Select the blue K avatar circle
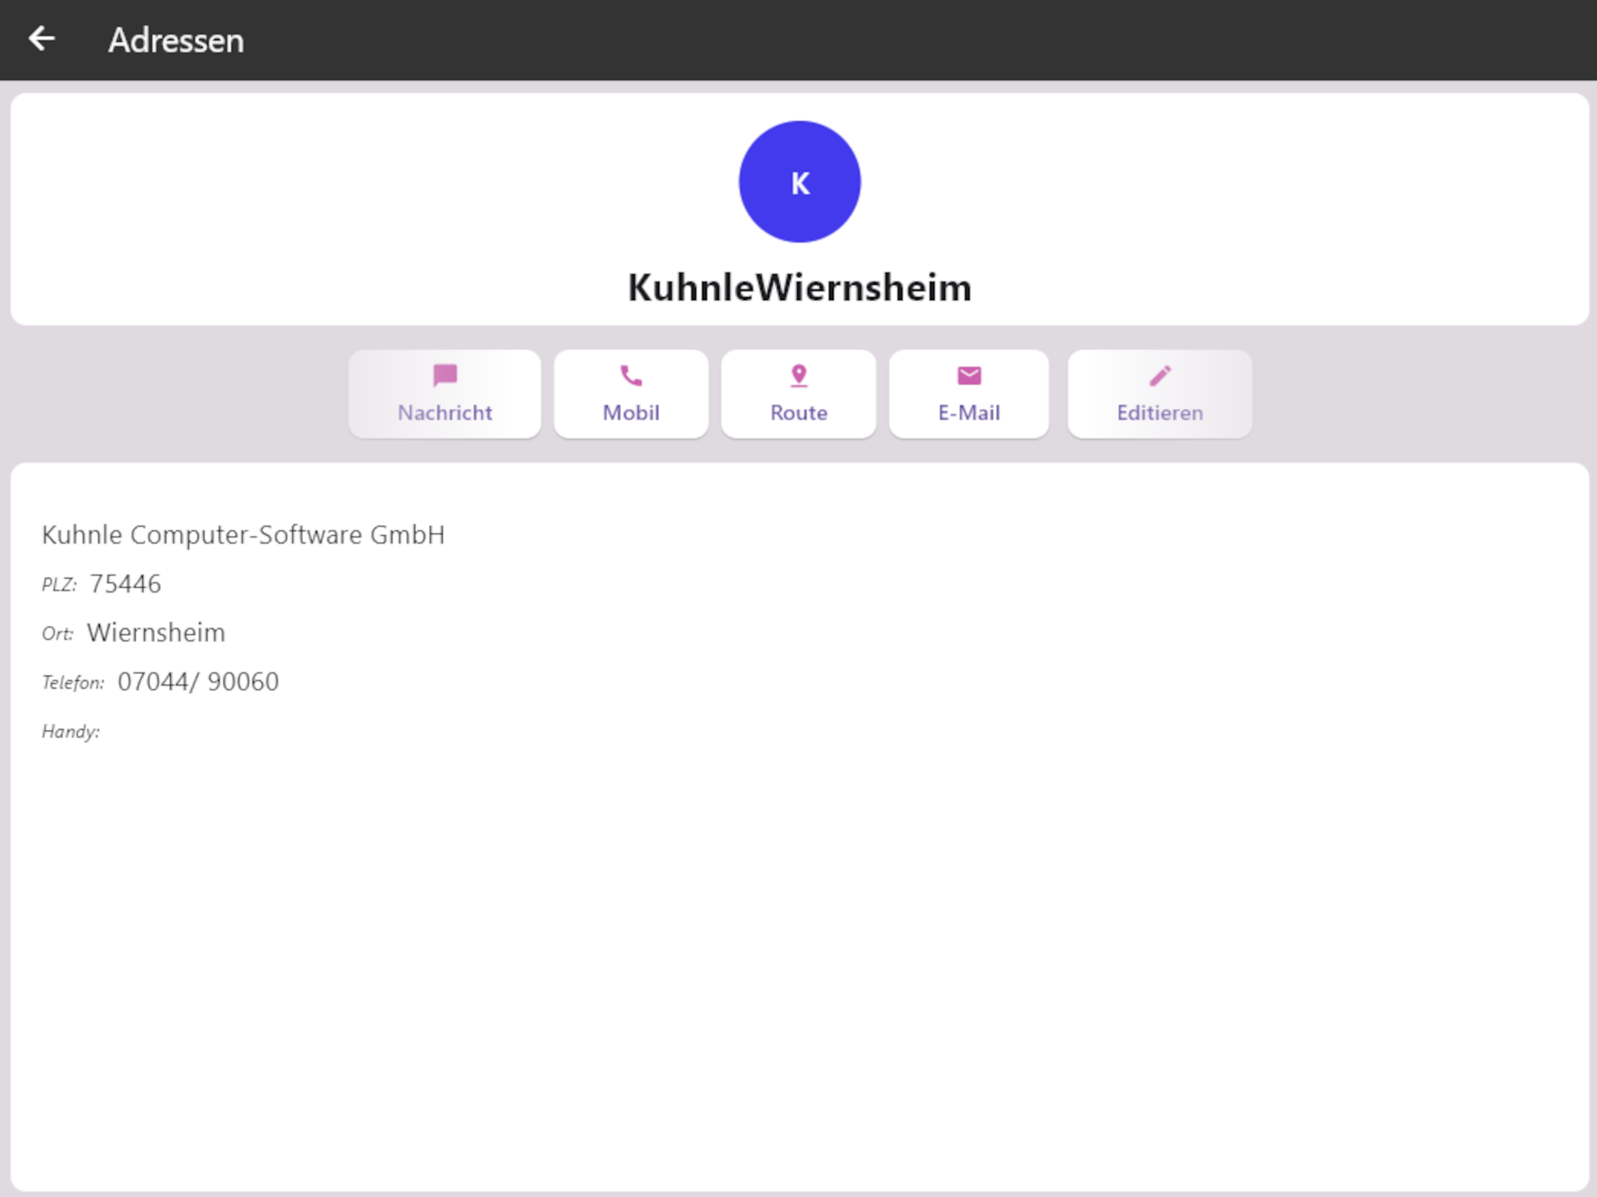This screenshot has height=1197, width=1597. pyautogui.click(x=799, y=182)
